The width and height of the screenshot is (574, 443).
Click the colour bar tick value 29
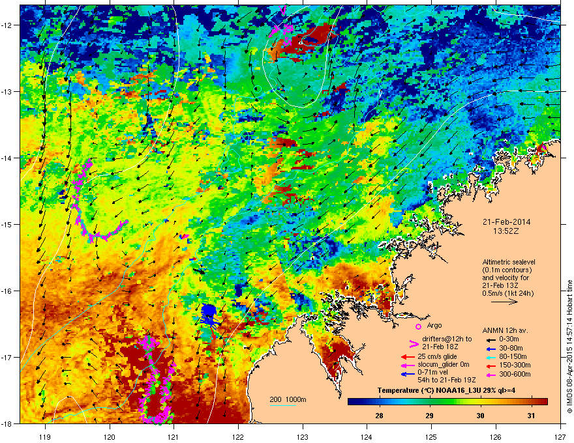[430, 416]
